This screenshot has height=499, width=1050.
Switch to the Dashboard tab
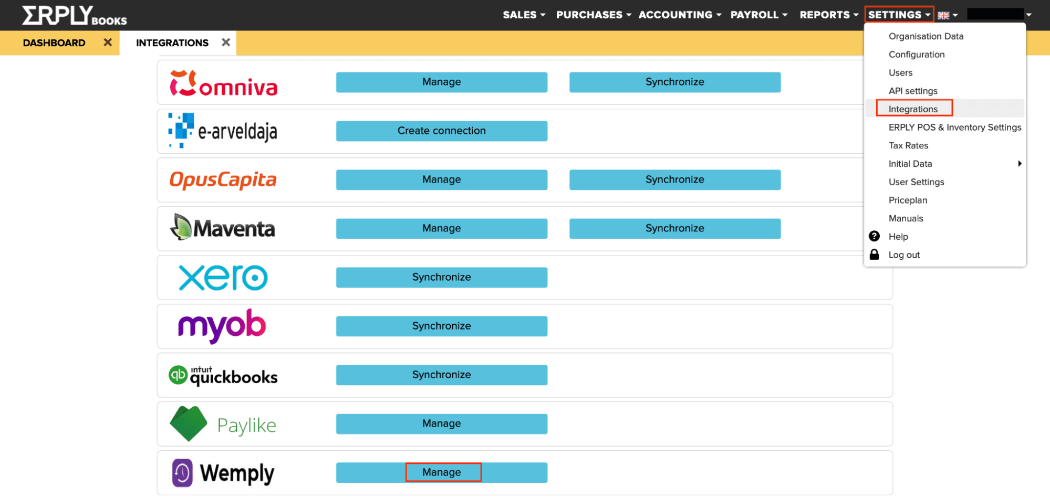tap(54, 43)
